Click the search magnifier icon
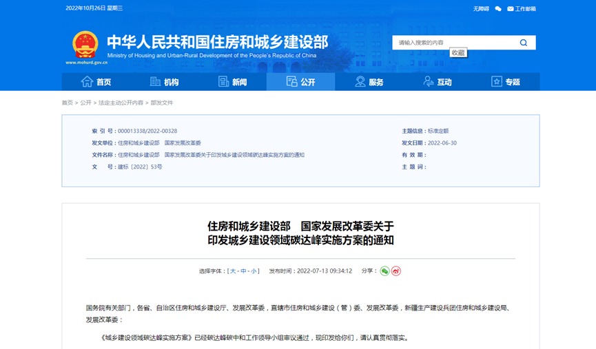 point(524,43)
